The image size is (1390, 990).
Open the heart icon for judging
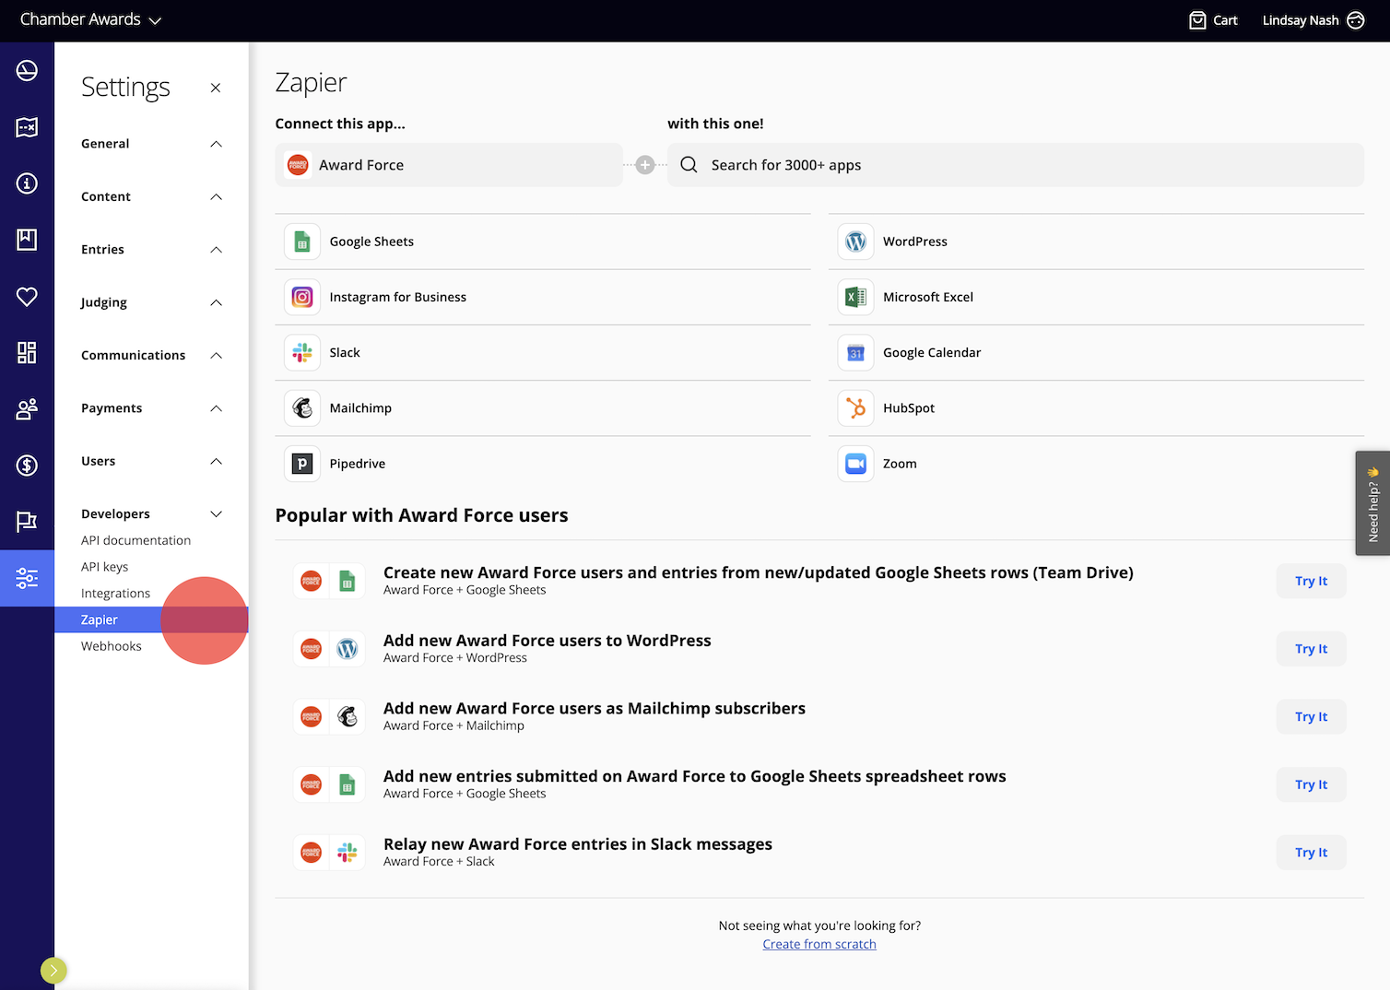pos(27,297)
